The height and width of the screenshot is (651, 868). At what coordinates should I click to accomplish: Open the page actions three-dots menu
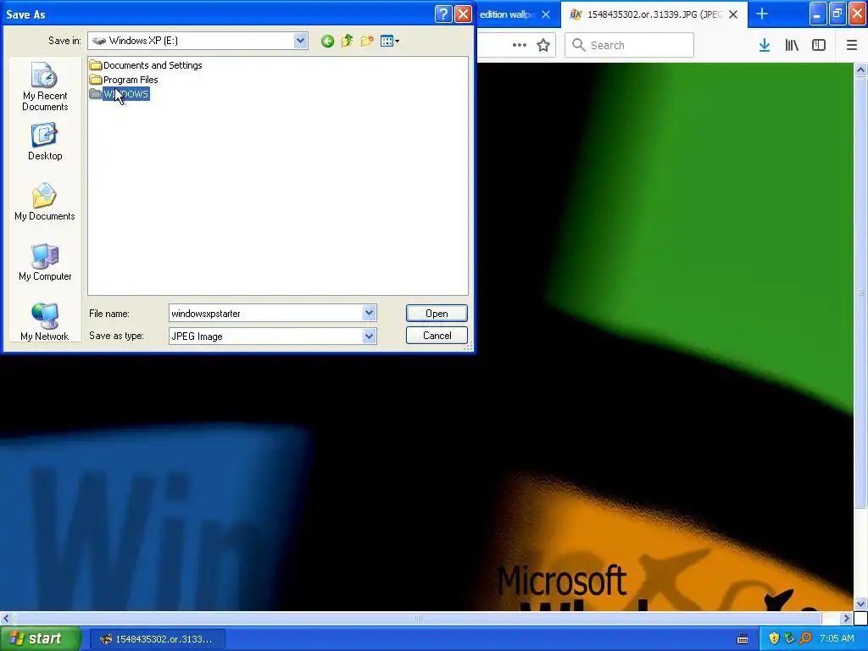pos(520,45)
